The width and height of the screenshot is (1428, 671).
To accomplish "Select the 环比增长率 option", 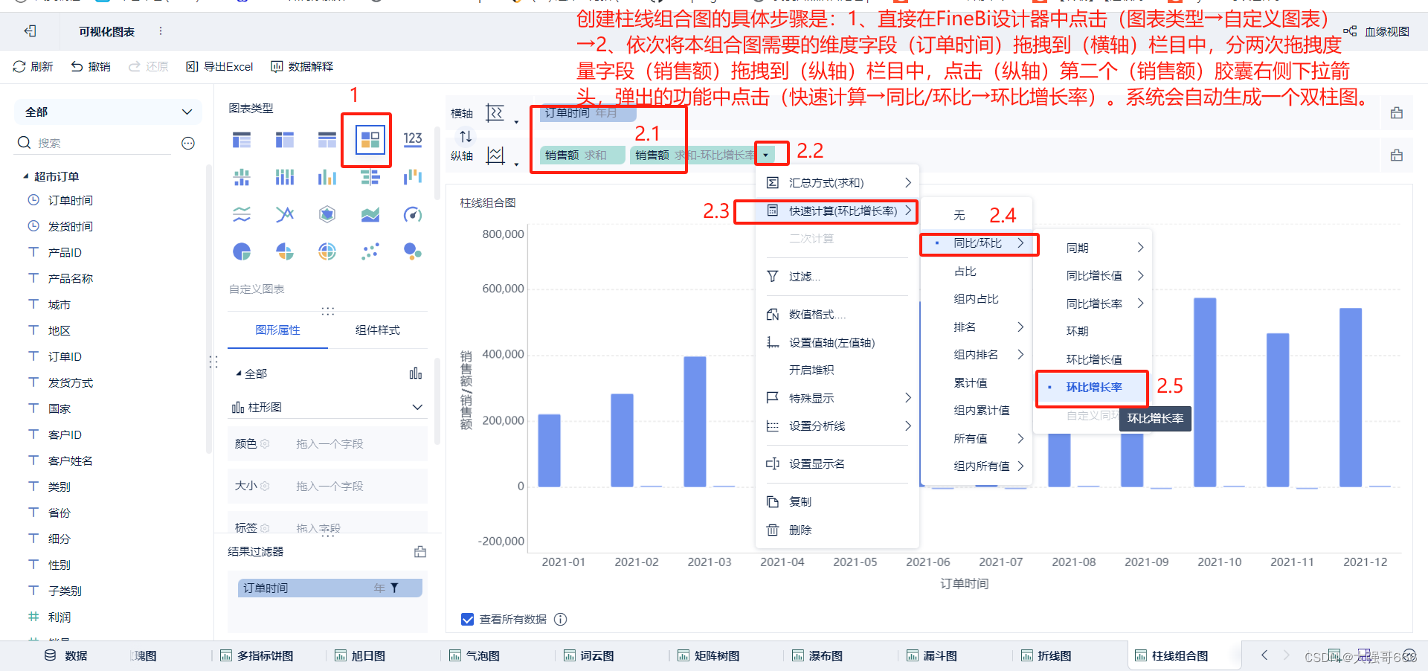I will tap(1093, 388).
